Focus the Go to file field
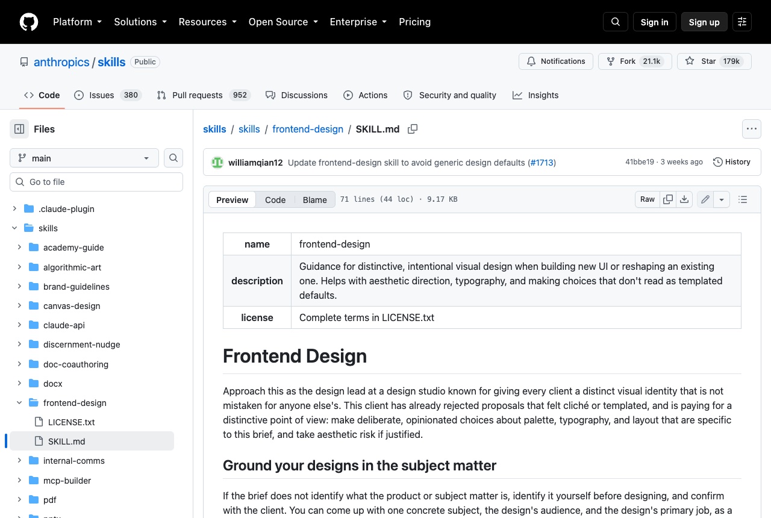 pos(96,182)
